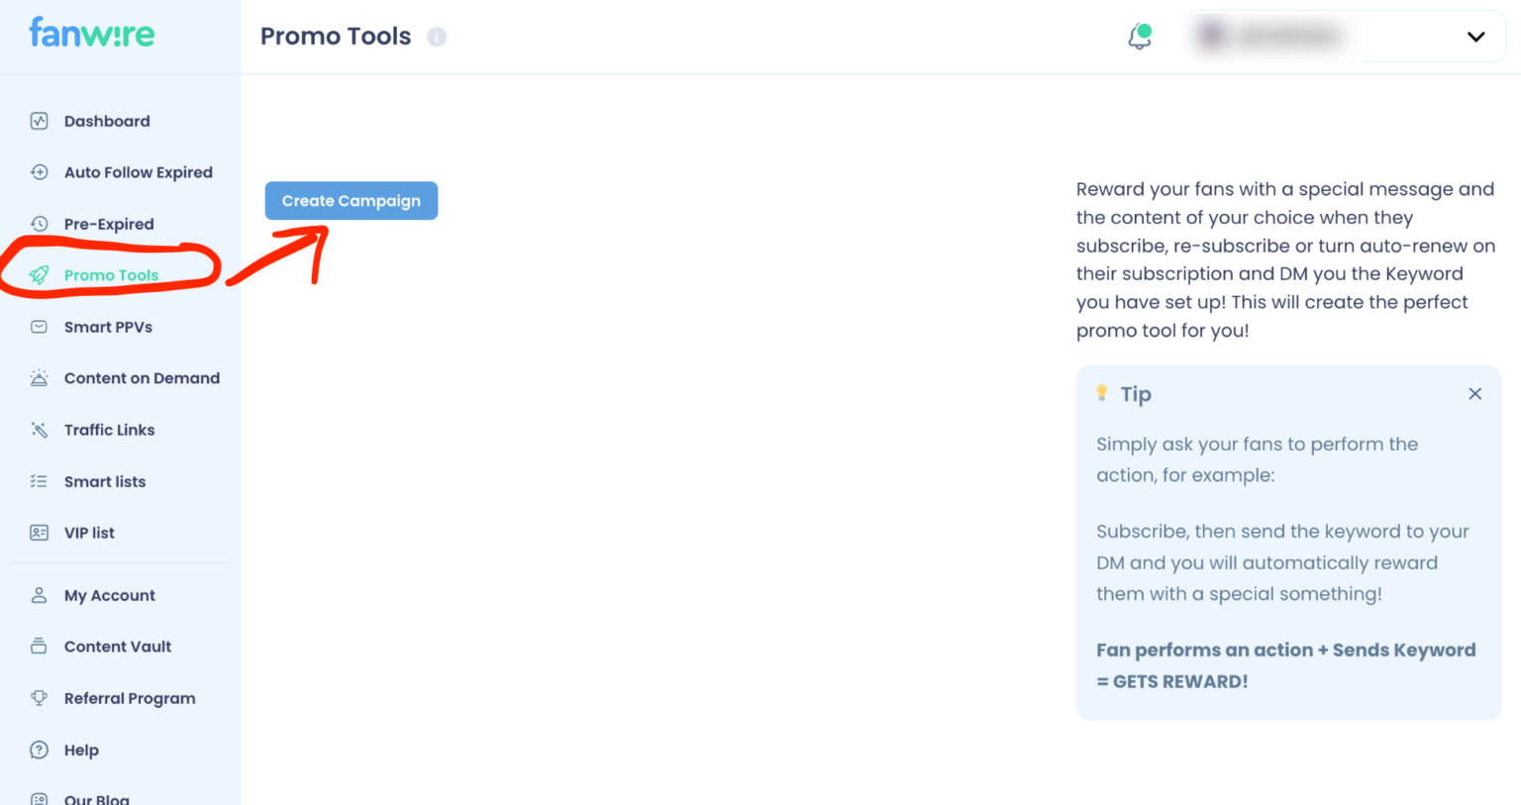Click the "Subscribe, then send the keyword" text
The width and height of the screenshot is (1521, 805).
click(1283, 562)
